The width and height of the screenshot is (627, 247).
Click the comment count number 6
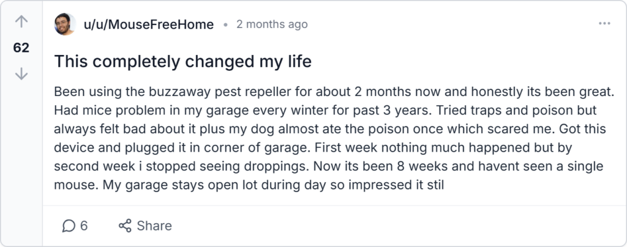pyautogui.click(x=84, y=226)
